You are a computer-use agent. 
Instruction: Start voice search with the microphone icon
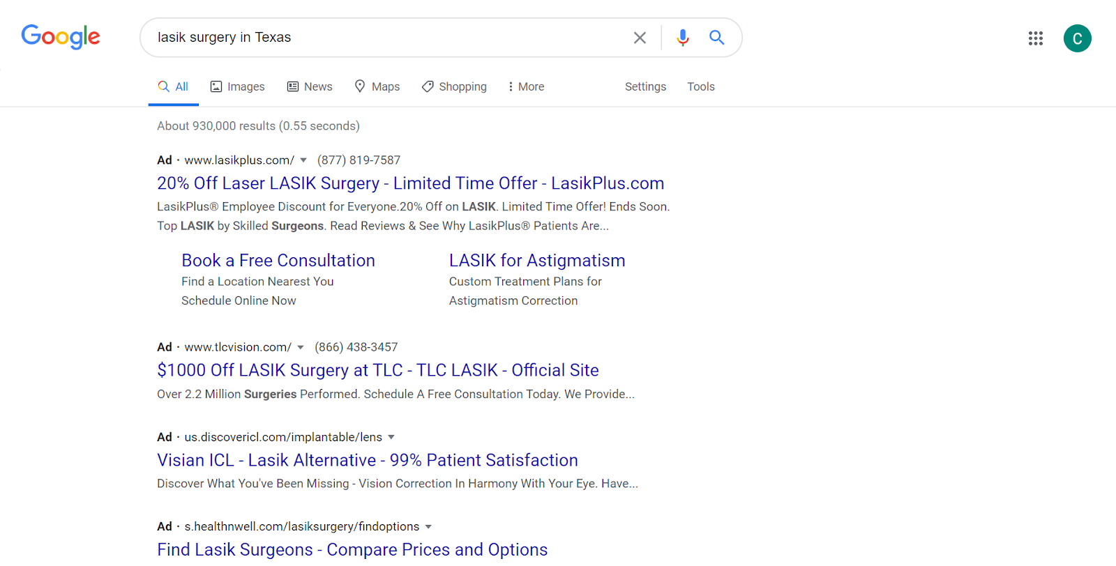click(683, 38)
